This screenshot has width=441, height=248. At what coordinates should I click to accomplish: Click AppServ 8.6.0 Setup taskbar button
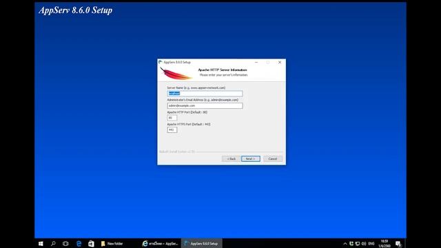[202, 243]
